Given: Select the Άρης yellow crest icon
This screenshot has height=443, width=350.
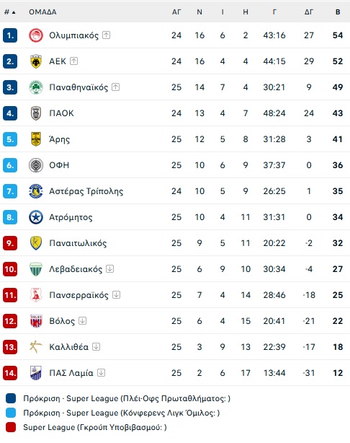Looking at the screenshot, I should pos(36,139).
